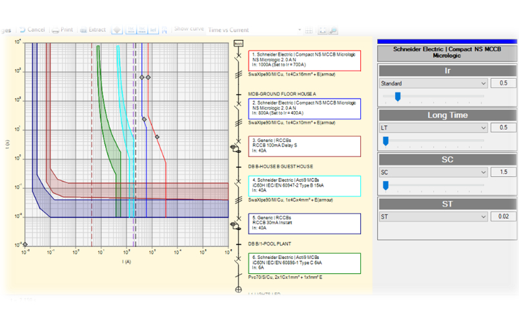The width and height of the screenshot is (519, 321).
Task: Toggle the grid display icon
Action: pyautogui.click(x=309, y=30)
